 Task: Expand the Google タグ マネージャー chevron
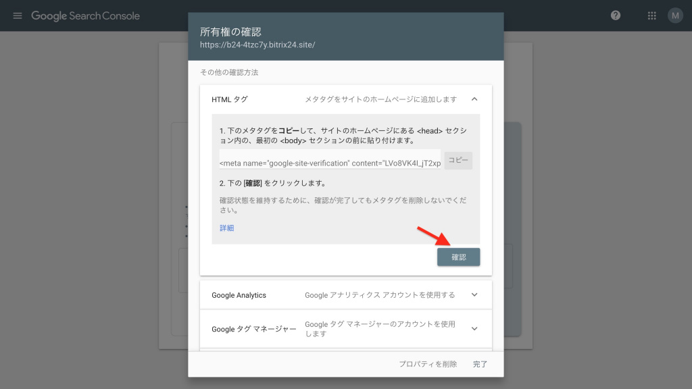[474, 329]
